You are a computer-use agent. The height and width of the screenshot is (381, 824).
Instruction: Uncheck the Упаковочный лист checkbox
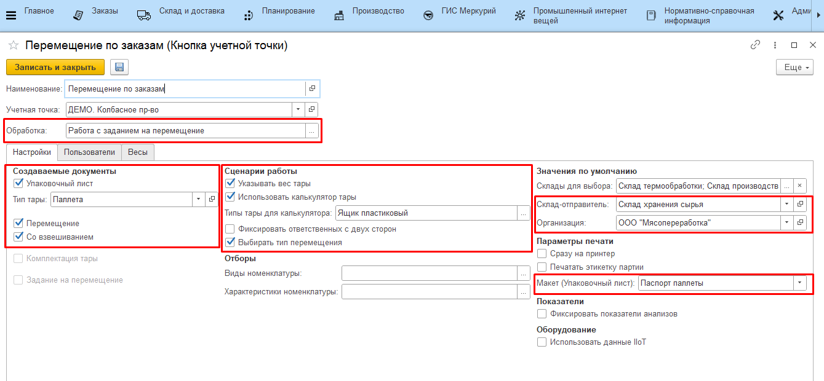[18, 183]
